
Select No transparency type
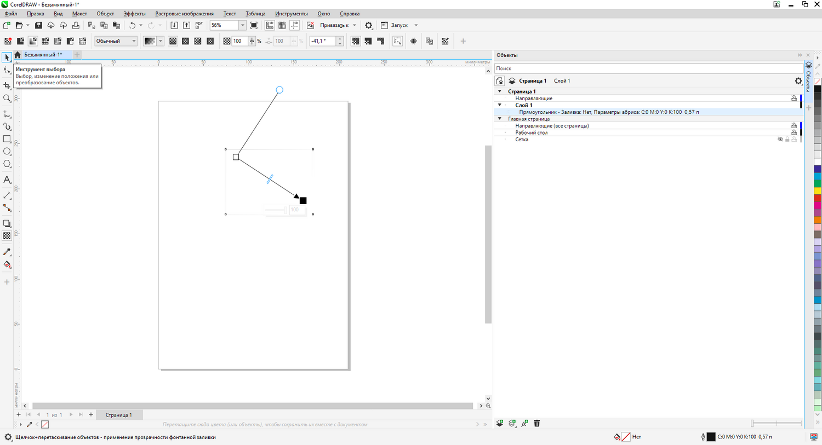8,41
